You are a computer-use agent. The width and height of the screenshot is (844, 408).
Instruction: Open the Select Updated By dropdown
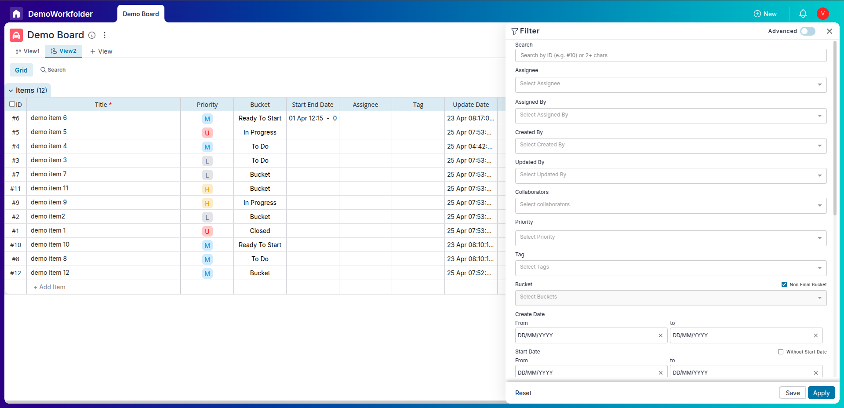[x=671, y=175]
